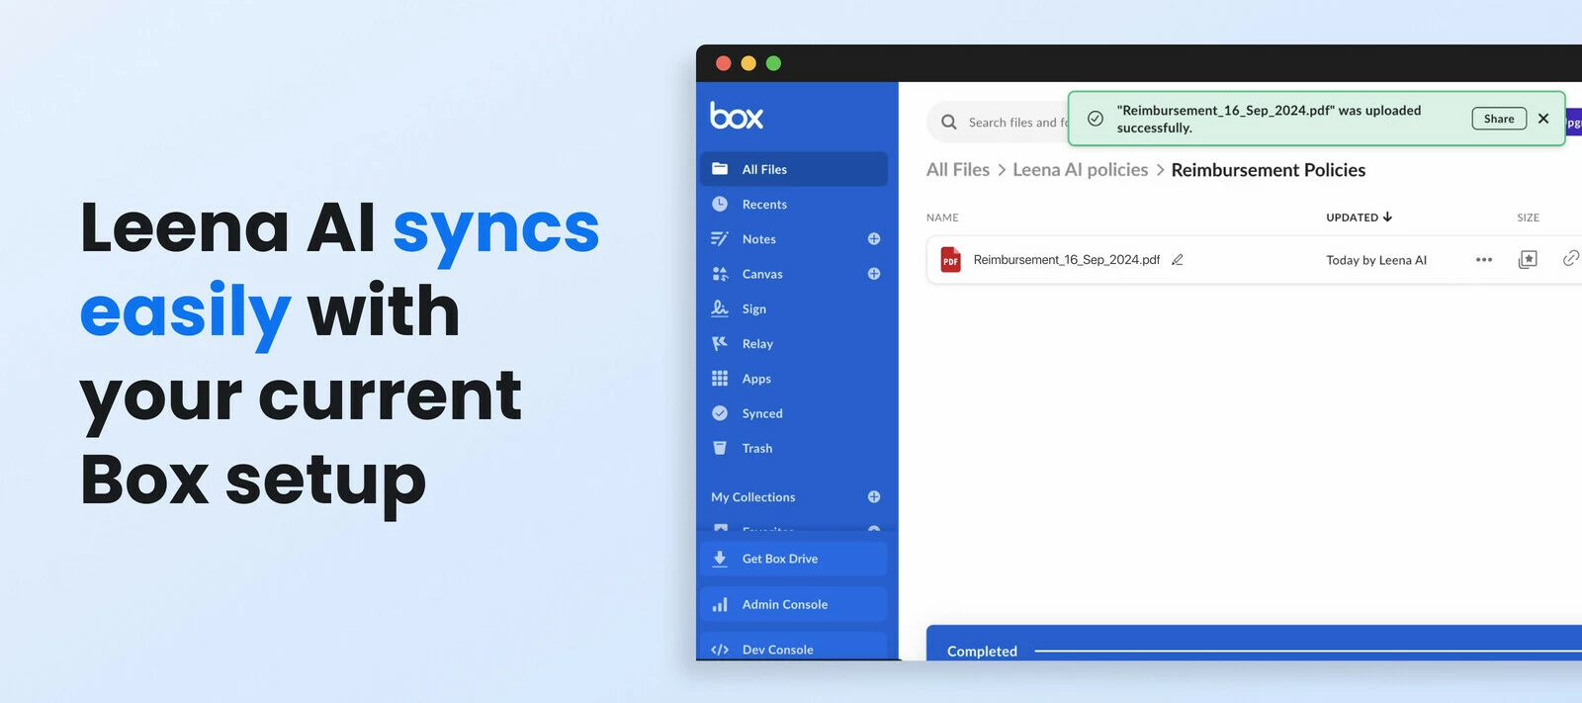Screen dimensions: 1582x703
Task: Click the Recents clock icon
Action: [x=720, y=204]
